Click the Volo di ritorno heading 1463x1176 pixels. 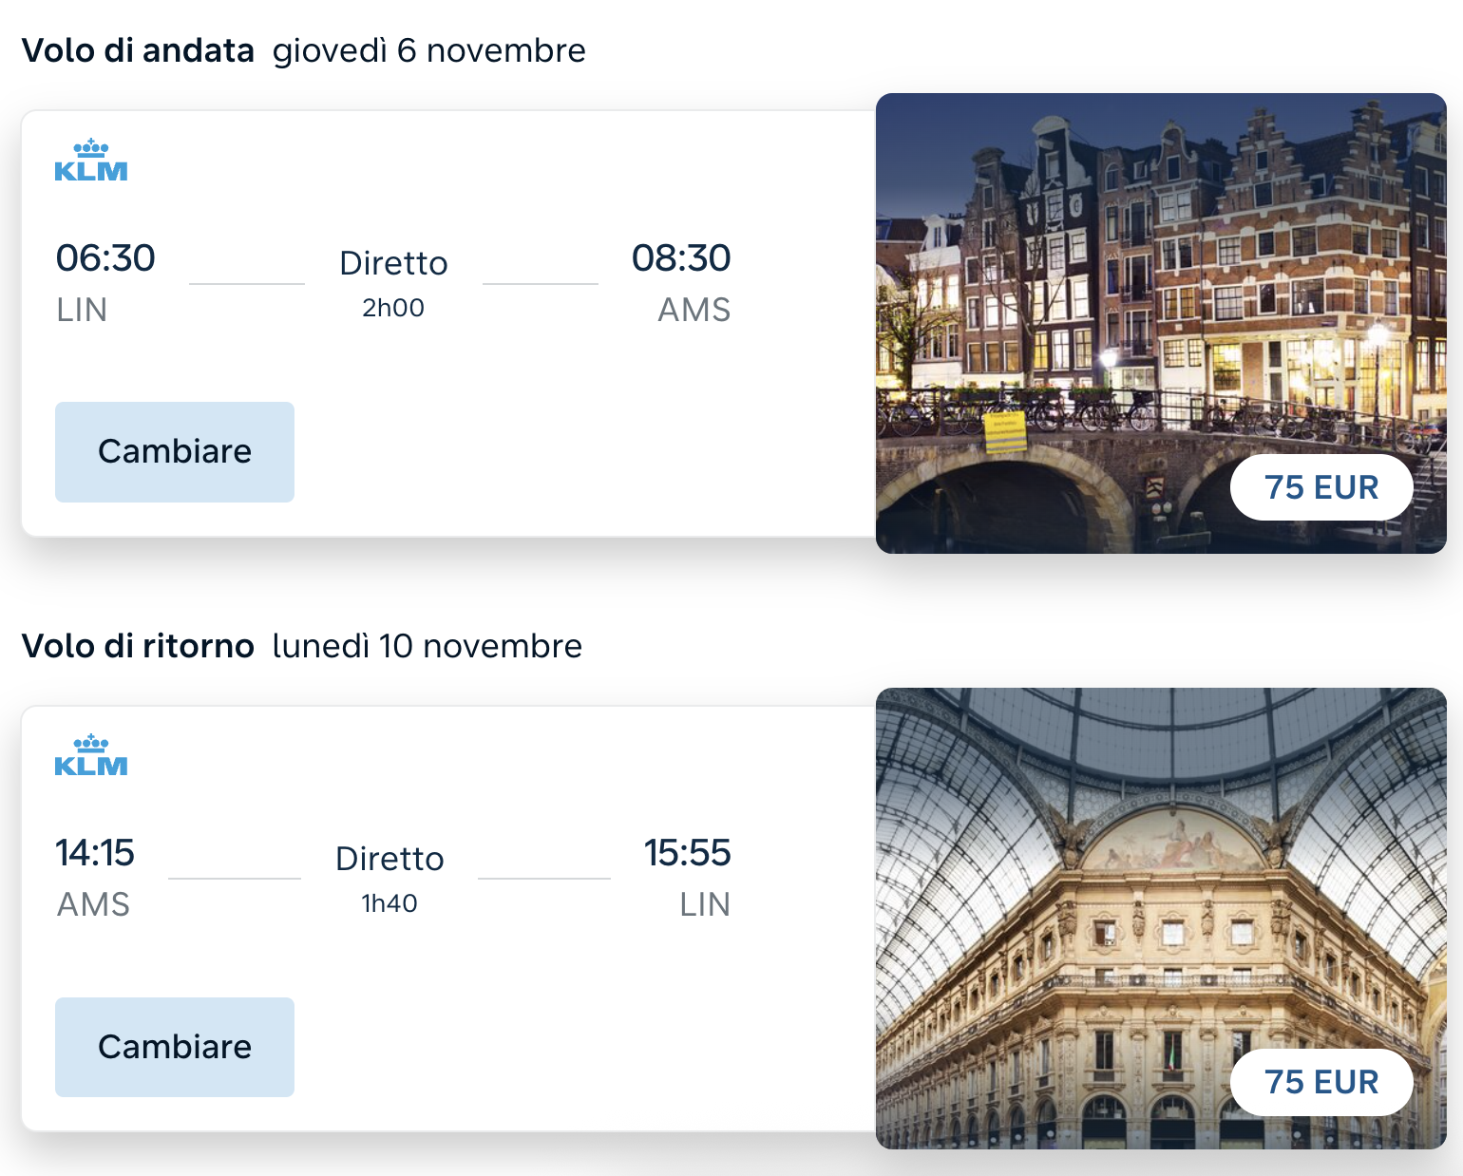click(x=138, y=646)
